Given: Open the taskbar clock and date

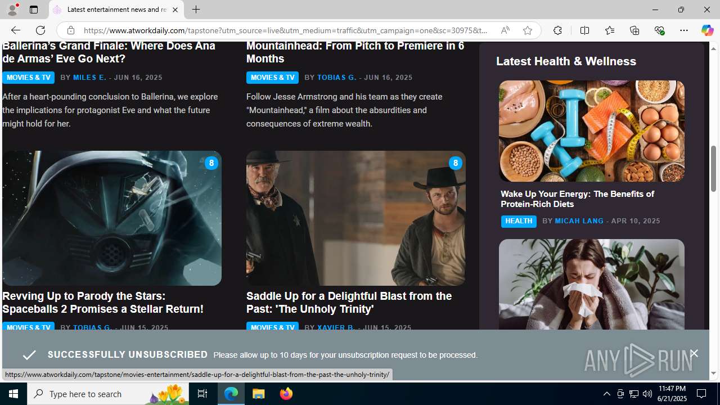Looking at the screenshot, I should coord(672,394).
